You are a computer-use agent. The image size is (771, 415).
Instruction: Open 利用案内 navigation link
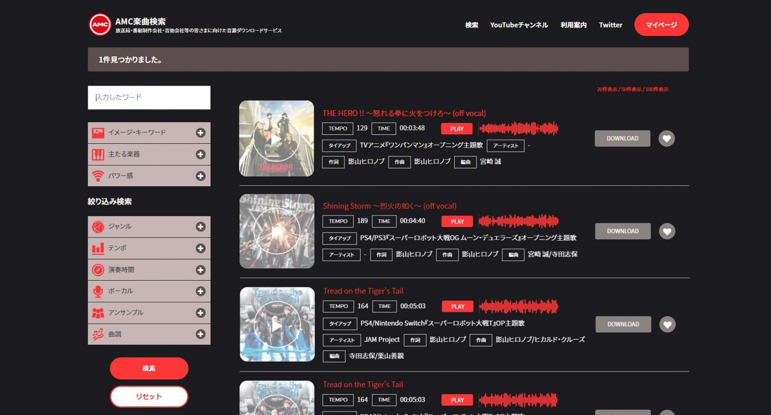click(x=573, y=25)
